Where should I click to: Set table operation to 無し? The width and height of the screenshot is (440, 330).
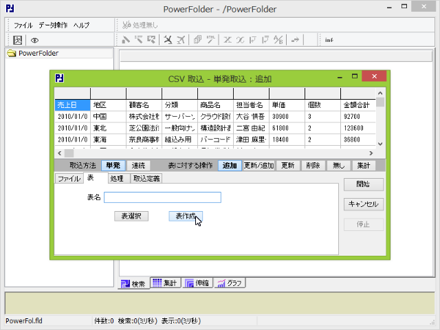[x=338, y=166]
